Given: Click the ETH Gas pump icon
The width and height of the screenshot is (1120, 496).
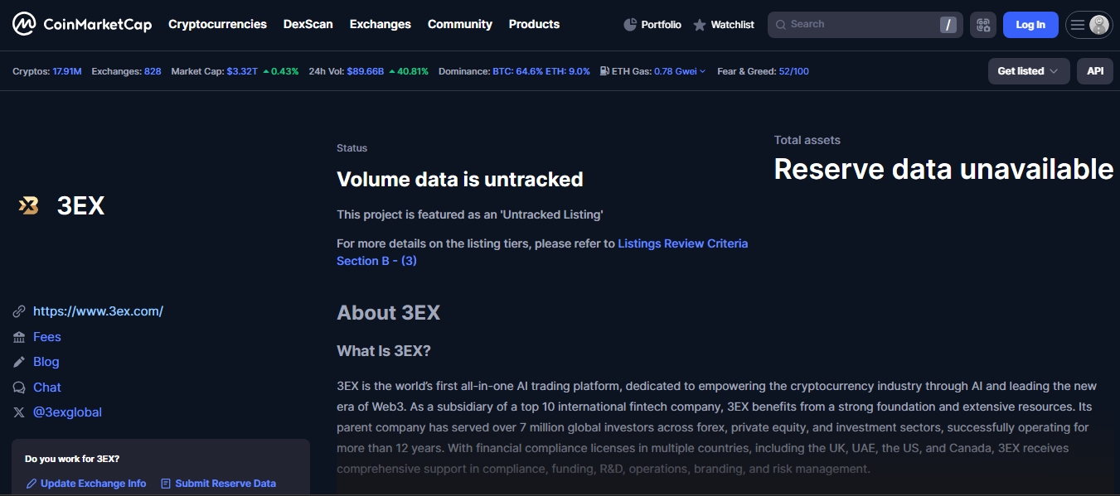Looking at the screenshot, I should [x=604, y=71].
